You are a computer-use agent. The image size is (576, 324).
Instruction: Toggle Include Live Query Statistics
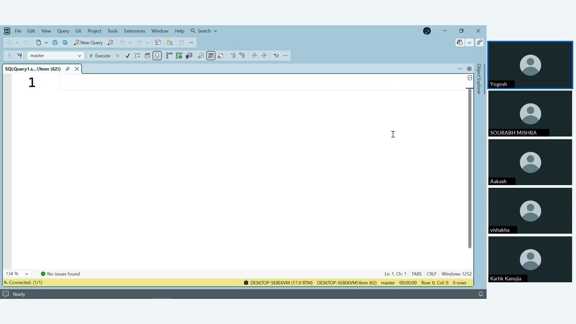pyautogui.click(x=179, y=55)
